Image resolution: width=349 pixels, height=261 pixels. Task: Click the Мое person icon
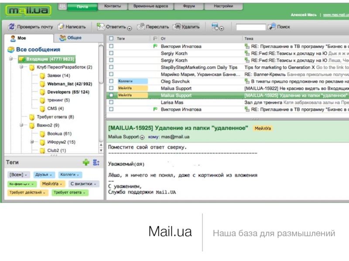pyautogui.click(x=13, y=38)
